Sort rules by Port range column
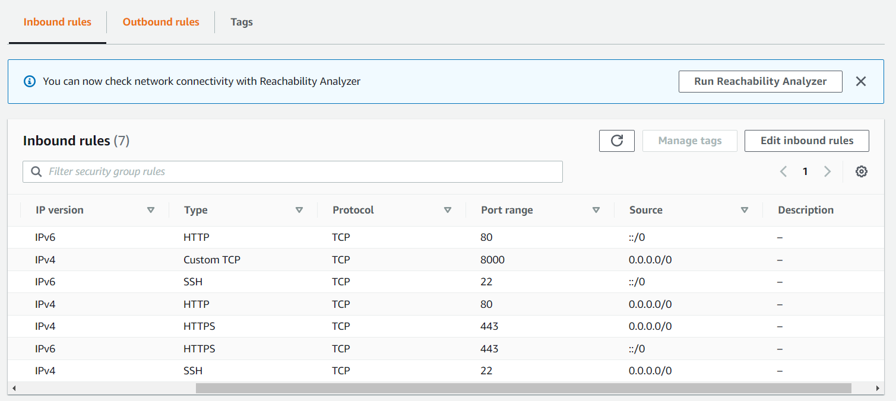The image size is (896, 401). [596, 210]
